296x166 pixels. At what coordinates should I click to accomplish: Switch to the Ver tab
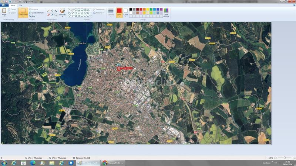(x=21, y=6)
